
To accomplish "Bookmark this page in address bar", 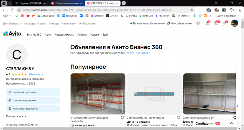I will (192, 10).
